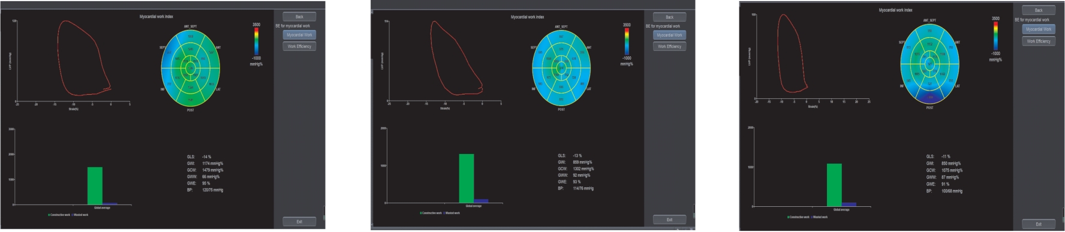1065x232 pixels.
Task: Click the GLS value -11 %
Action: 946,156
